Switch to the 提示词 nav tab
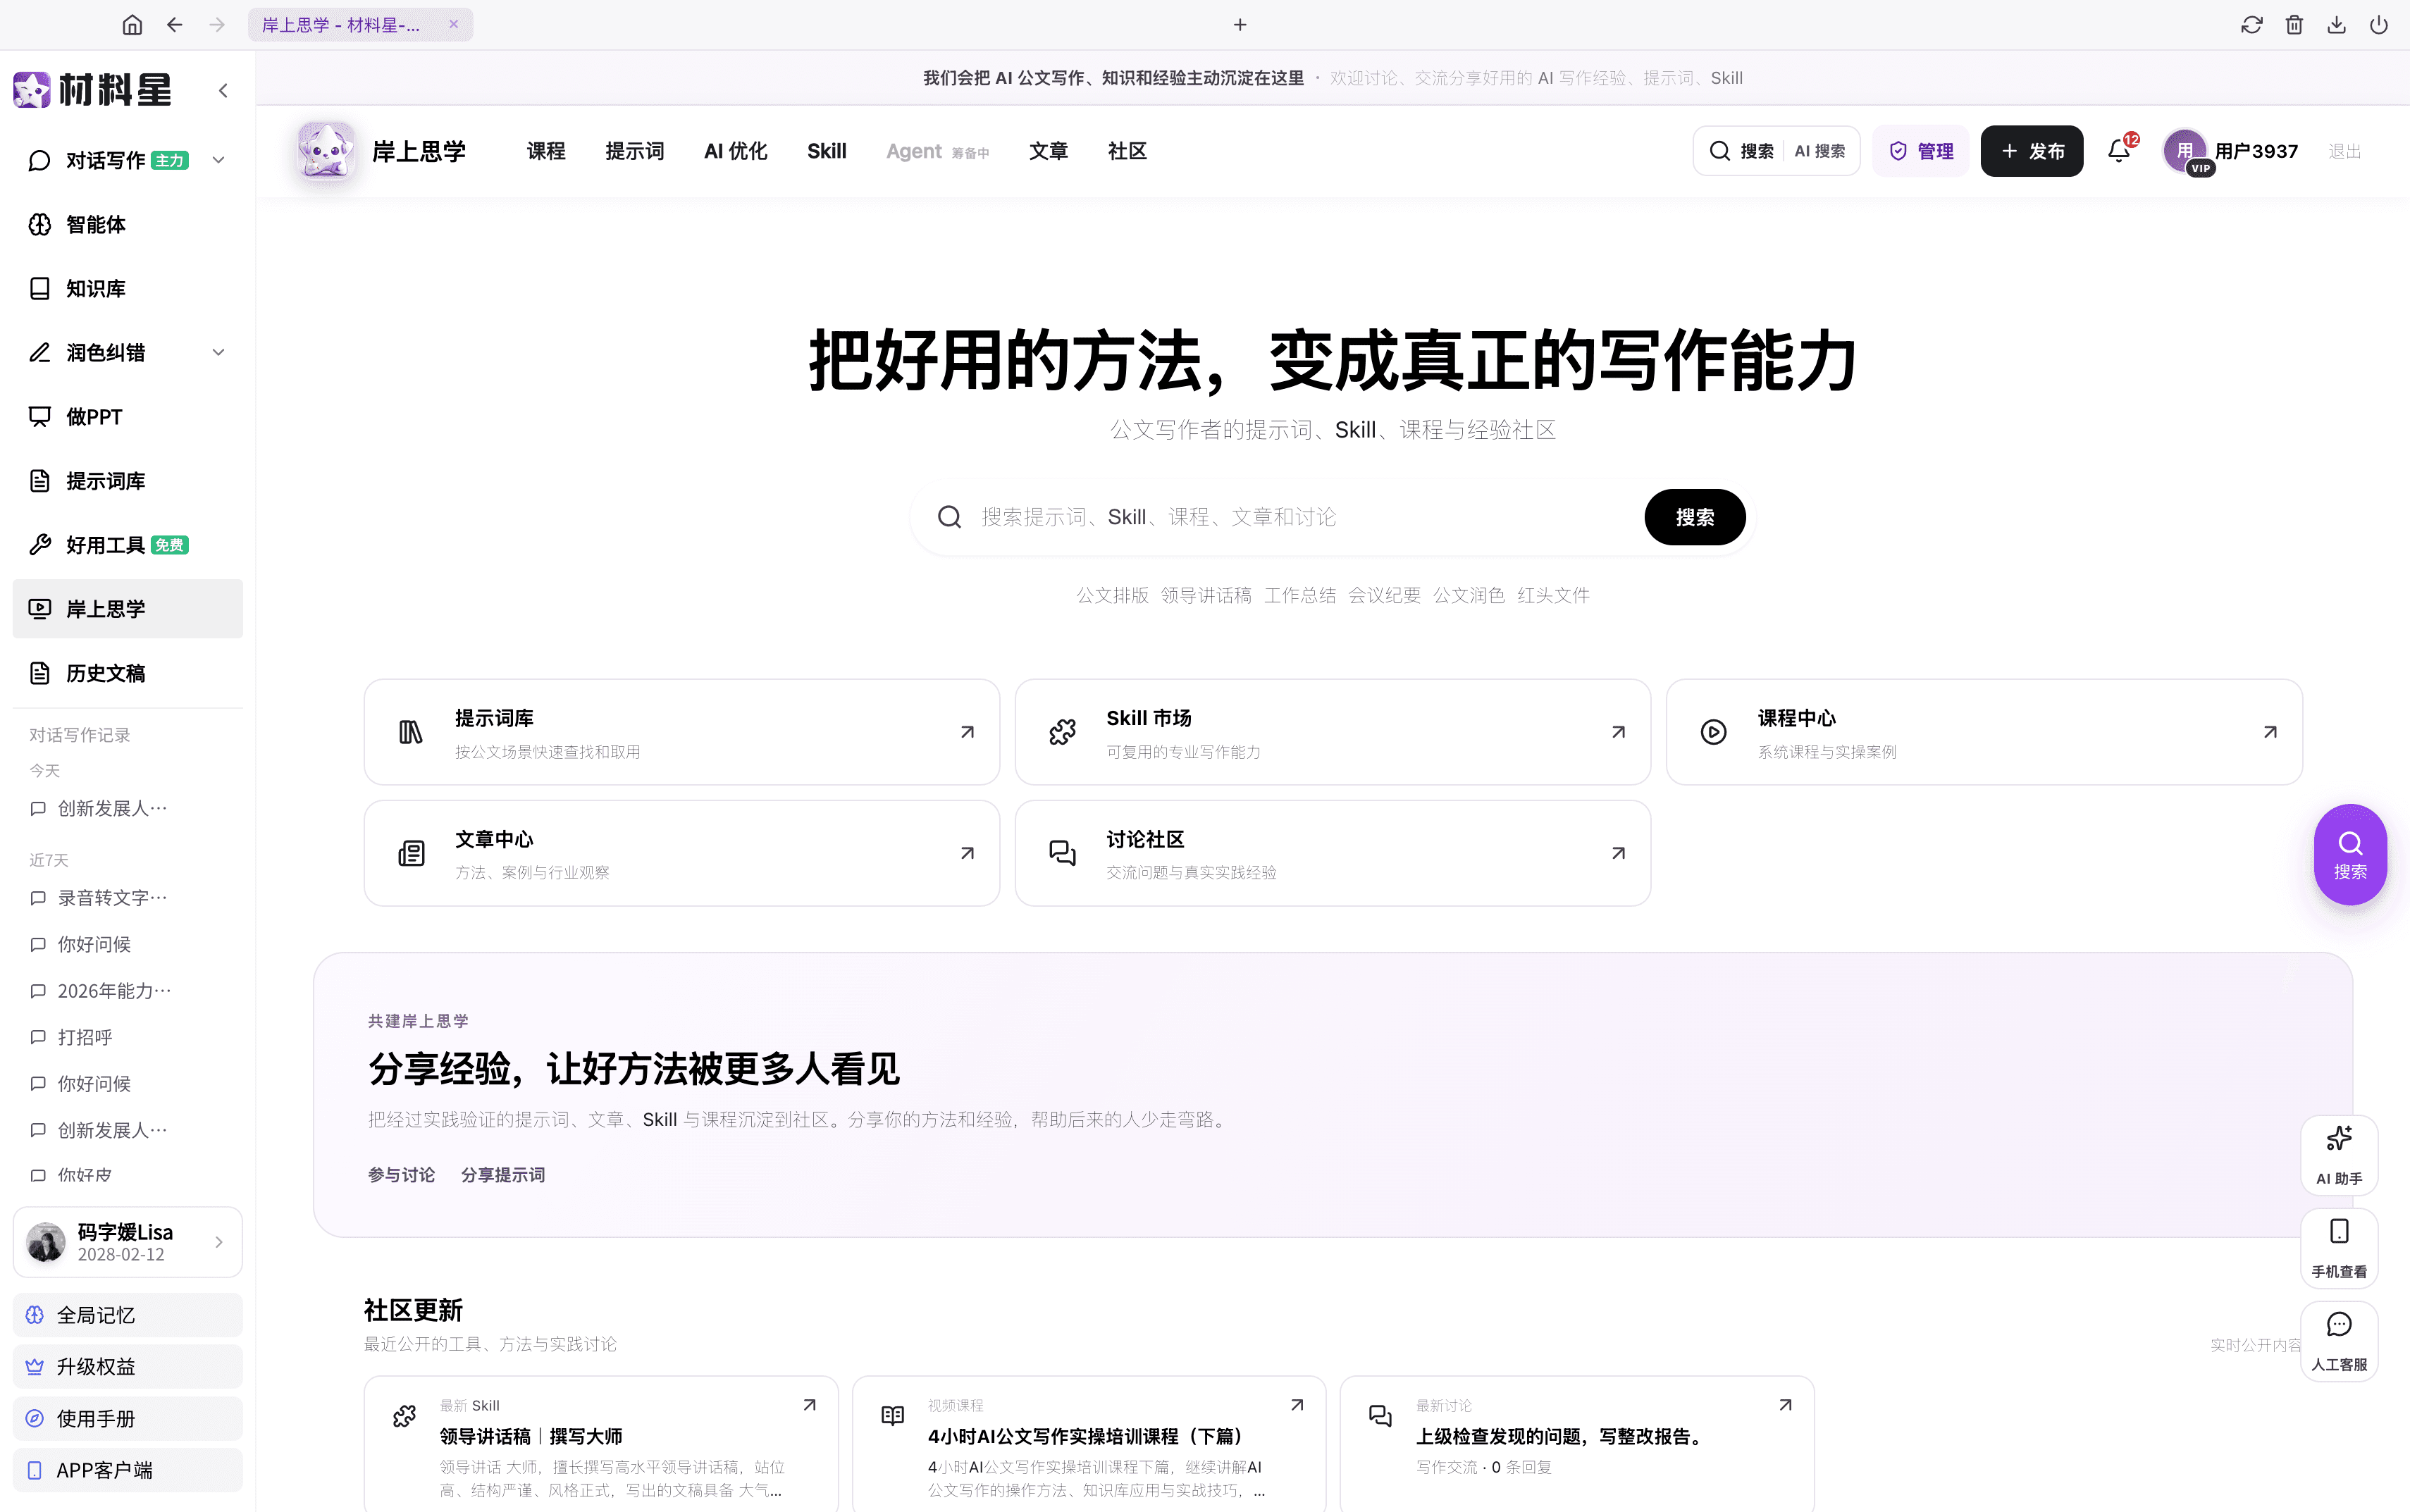Viewport: 2410px width, 1512px height. [634, 151]
